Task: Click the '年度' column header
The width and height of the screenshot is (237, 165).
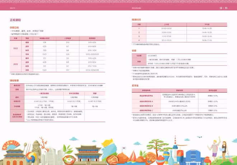Action: click(x=15, y=38)
